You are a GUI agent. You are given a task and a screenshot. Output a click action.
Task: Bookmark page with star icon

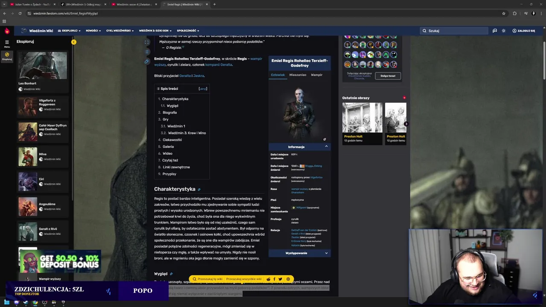pyautogui.click(x=504, y=13)
